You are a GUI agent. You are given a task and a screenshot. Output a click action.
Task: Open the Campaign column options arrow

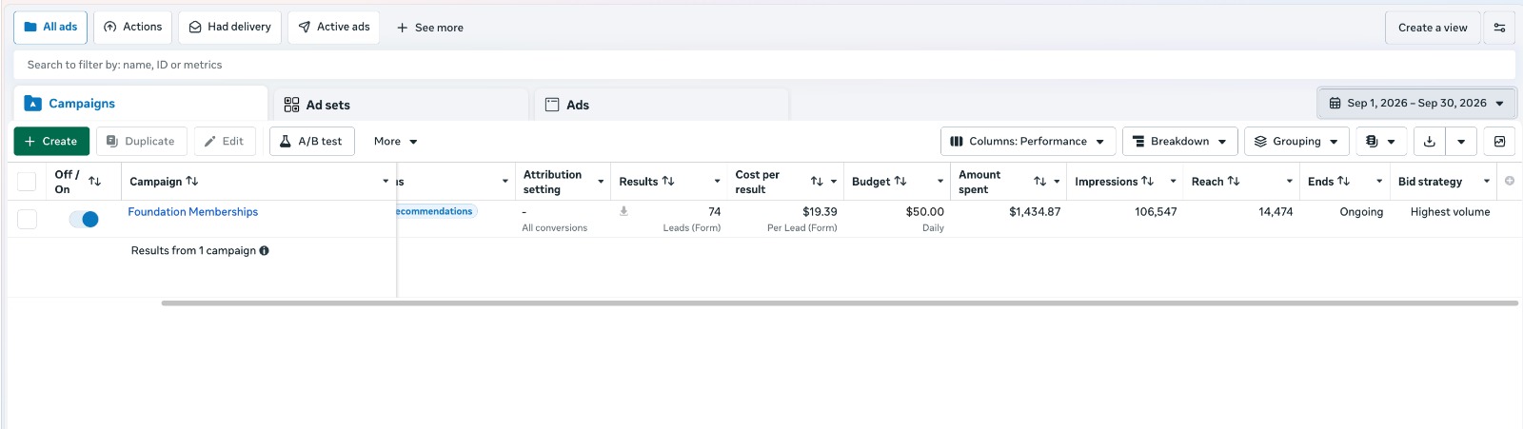[386, 181]
